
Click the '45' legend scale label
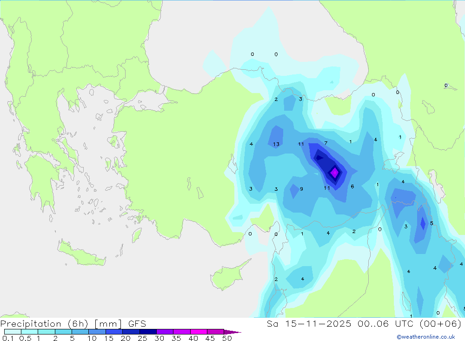tap(210, 338)
